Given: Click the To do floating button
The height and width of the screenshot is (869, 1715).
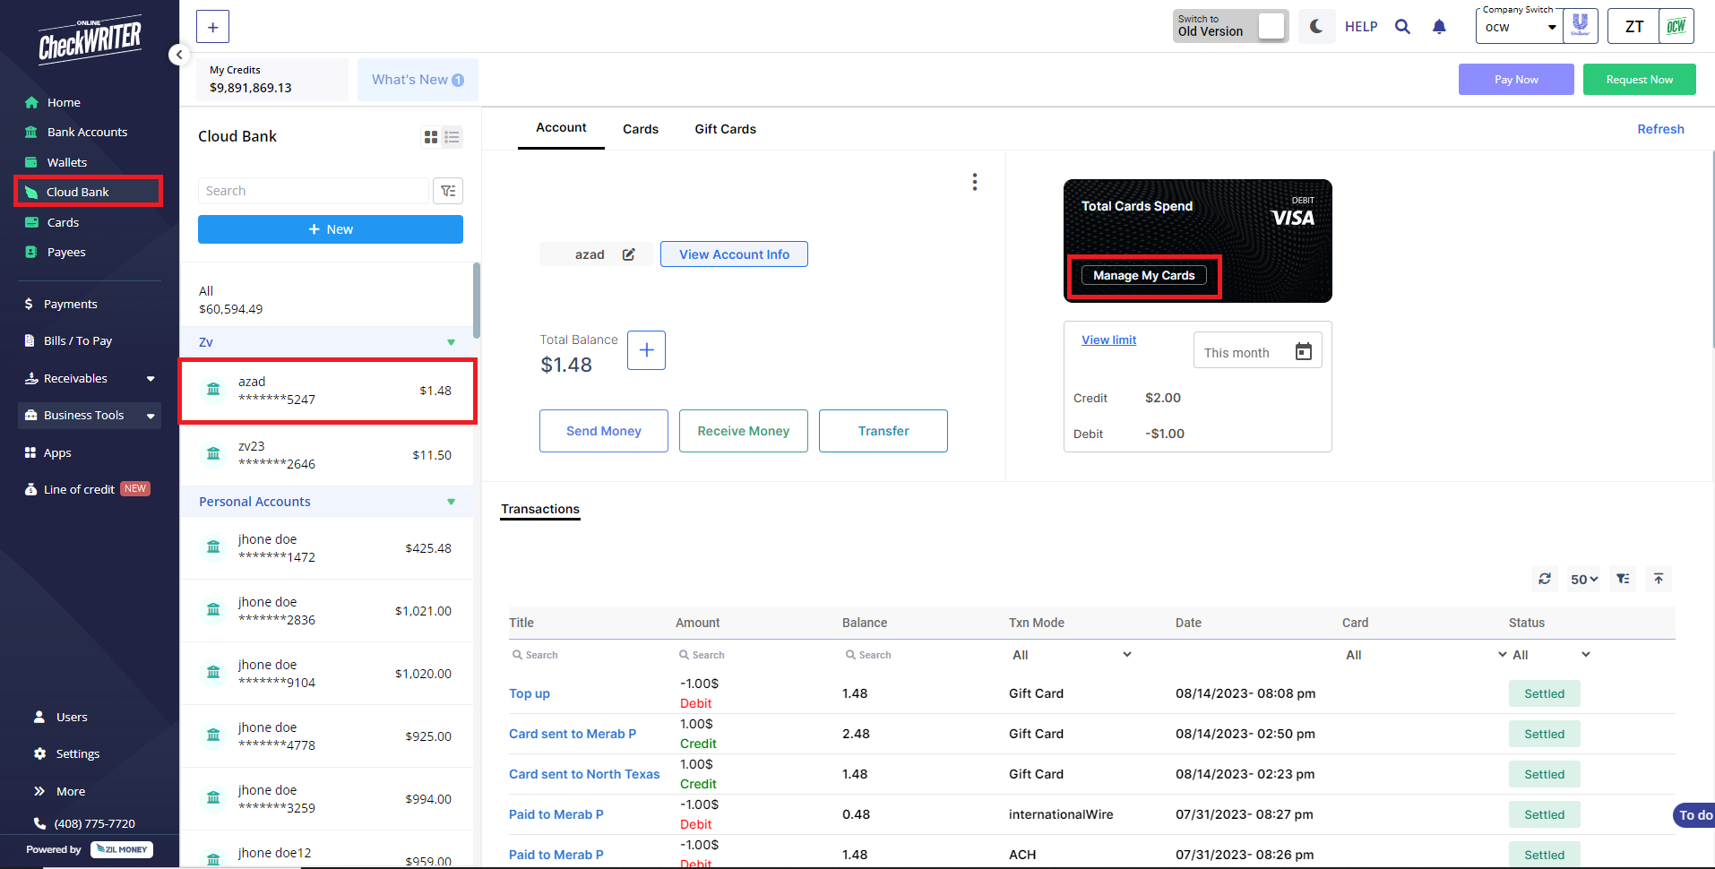Looking at the screenshot, I should click(x=1694, y=815).
